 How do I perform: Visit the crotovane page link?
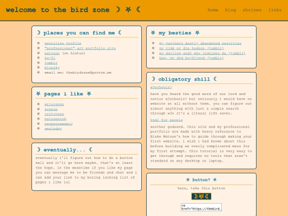(54, 114)
